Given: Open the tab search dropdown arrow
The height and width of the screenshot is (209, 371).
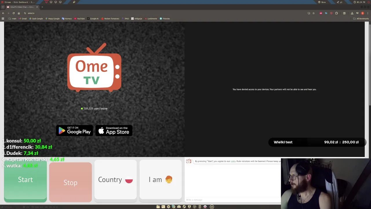Looking at the screenshot, I should (x=3, y=7).
